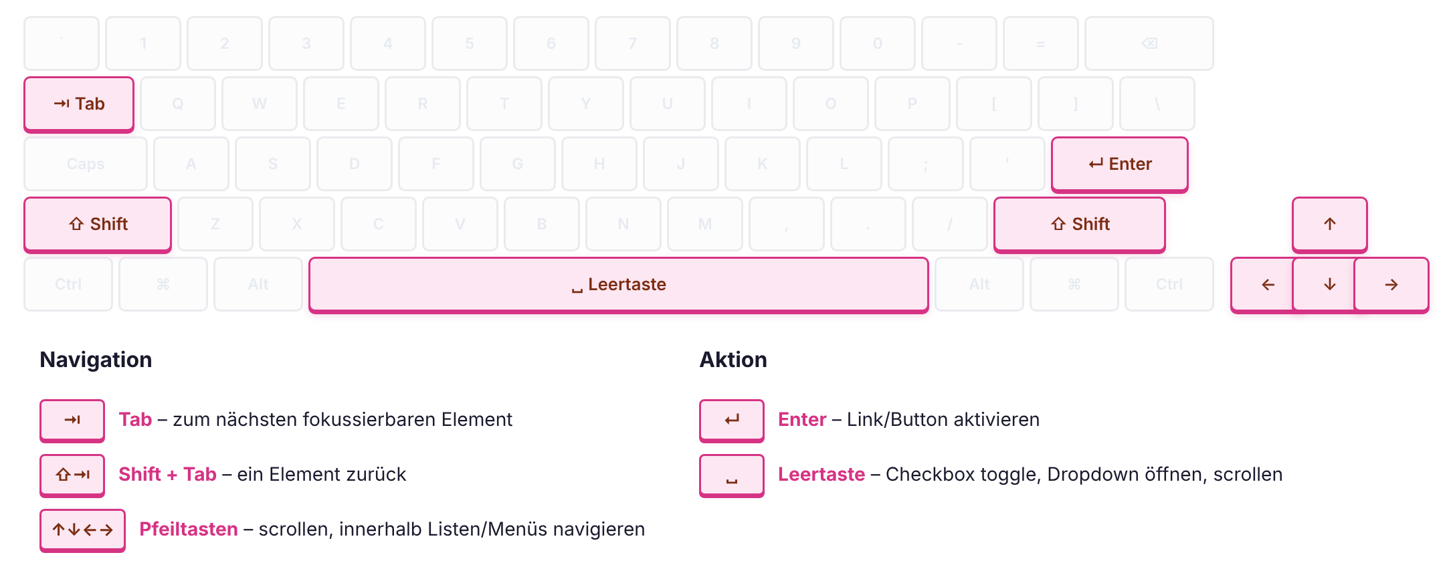Click the up arrow key

1330,225
